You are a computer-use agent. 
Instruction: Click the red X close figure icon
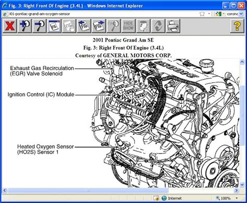coord(9,26)
